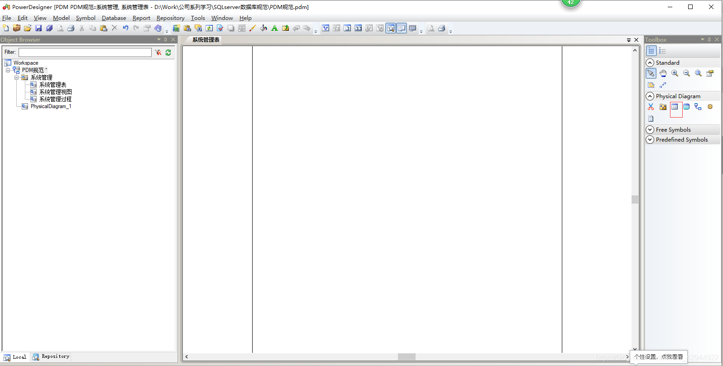
Task: Toggle the Object Browser view button in toolbar
Action: pyautogui.click(x=391, y=28)
